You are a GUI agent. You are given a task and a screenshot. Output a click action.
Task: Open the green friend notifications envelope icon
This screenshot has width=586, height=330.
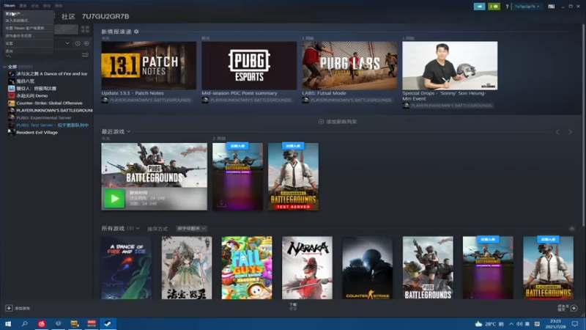(x=494, y=7)
